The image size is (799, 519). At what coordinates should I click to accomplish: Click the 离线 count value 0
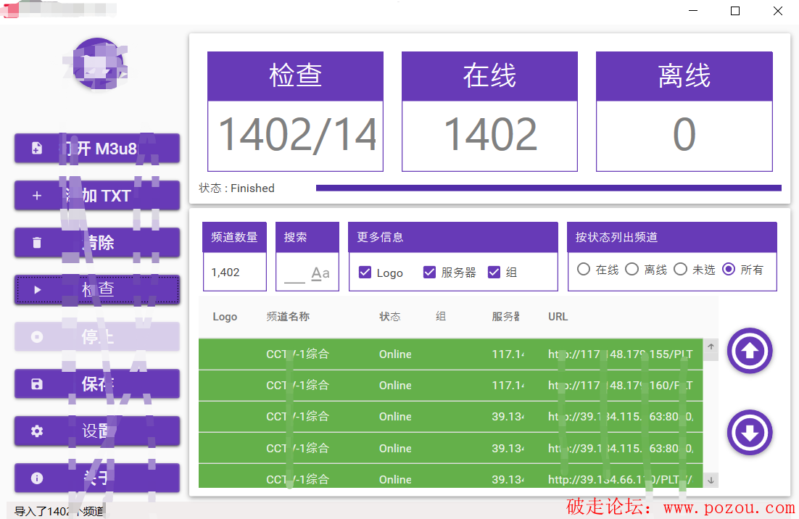(x=684, y=135)
